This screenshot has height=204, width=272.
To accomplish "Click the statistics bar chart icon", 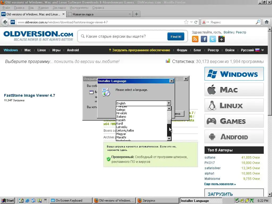I will click(x=168, y=61).
